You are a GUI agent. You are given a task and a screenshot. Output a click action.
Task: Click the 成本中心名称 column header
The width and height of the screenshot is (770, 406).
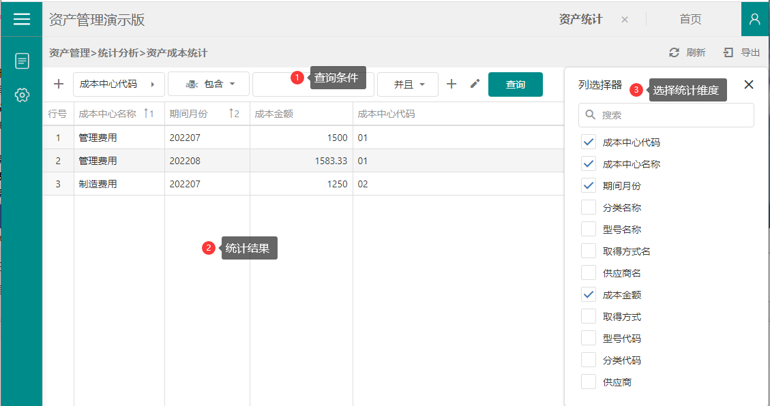pos(119,114)
